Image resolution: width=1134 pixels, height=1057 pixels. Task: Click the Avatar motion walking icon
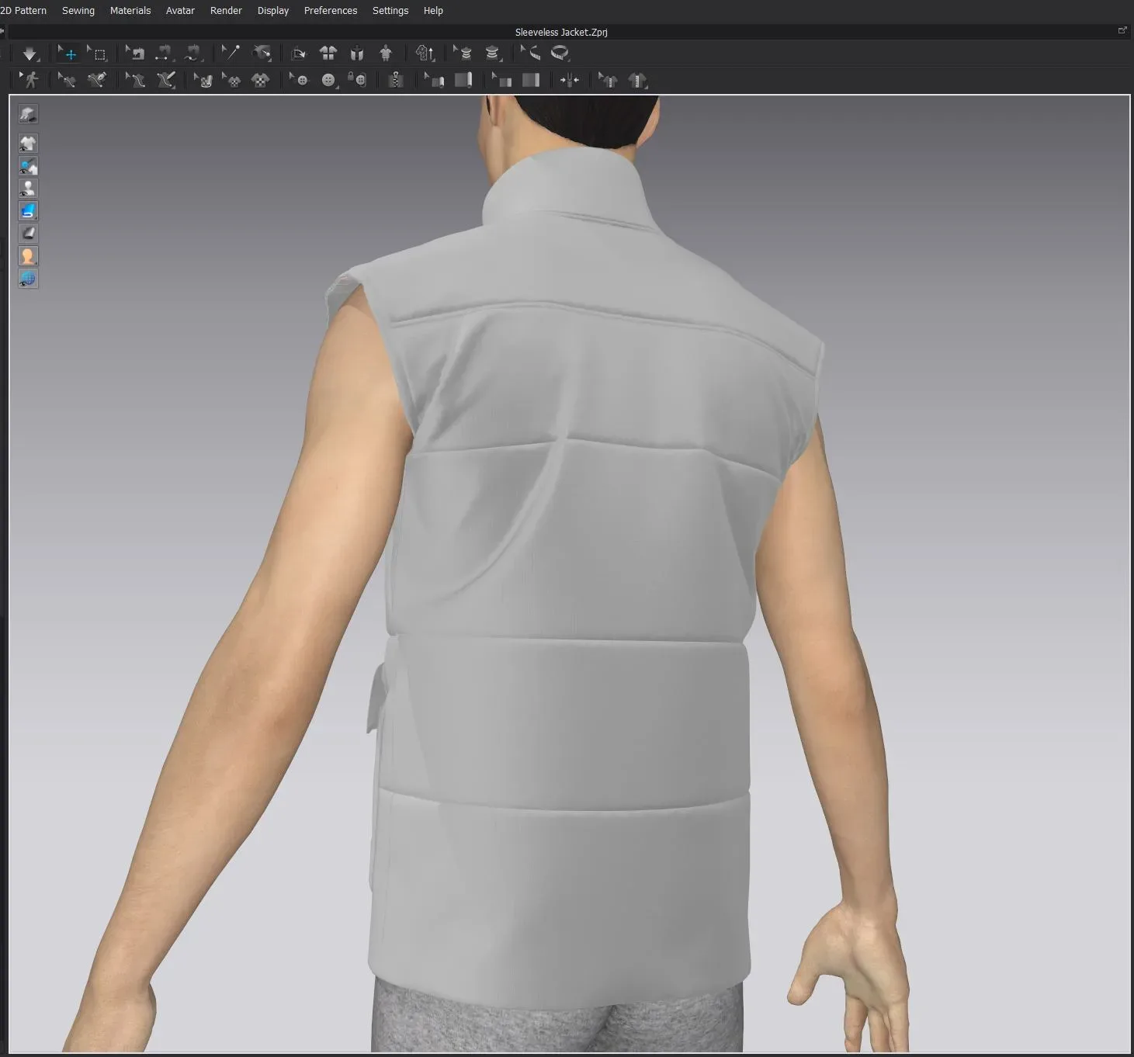click(x=29, y=80)
